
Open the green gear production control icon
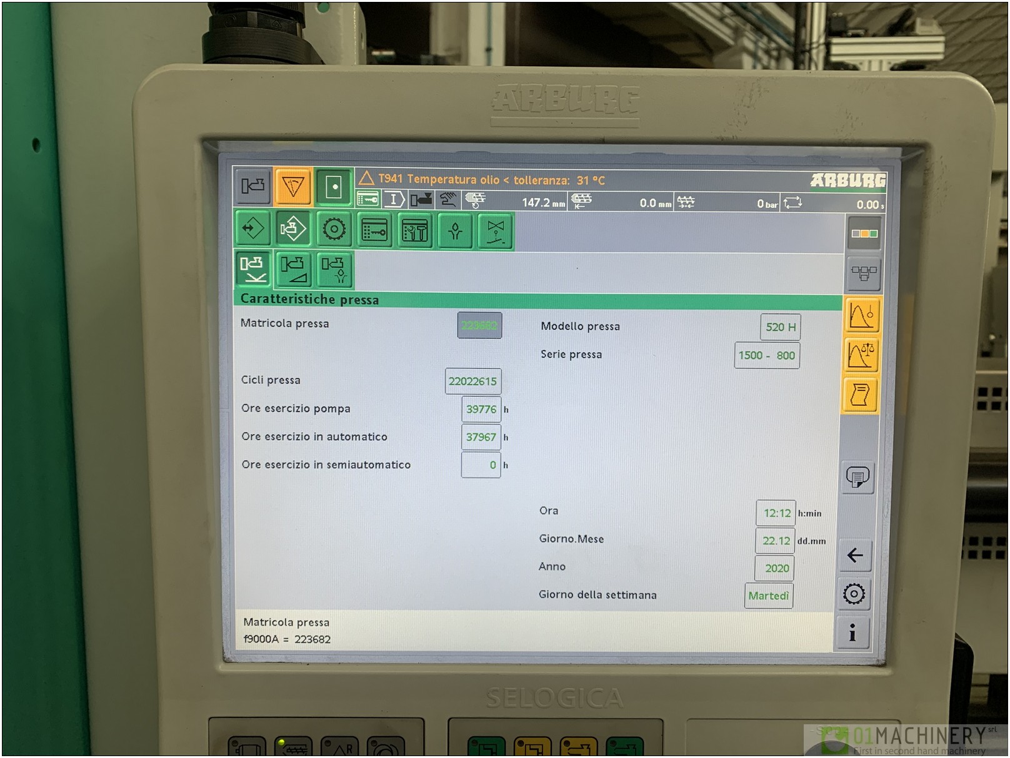(x=334, y=229)
